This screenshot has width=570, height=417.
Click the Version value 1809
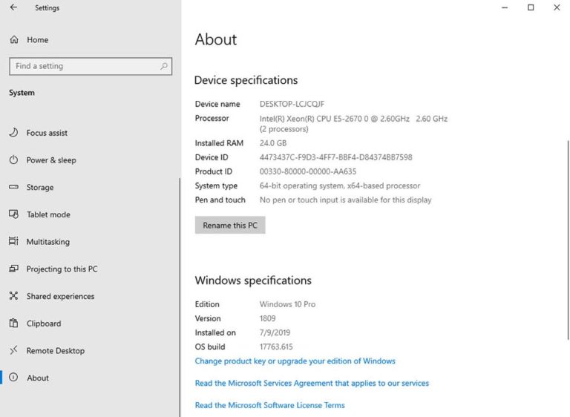[x=267, y=318]
